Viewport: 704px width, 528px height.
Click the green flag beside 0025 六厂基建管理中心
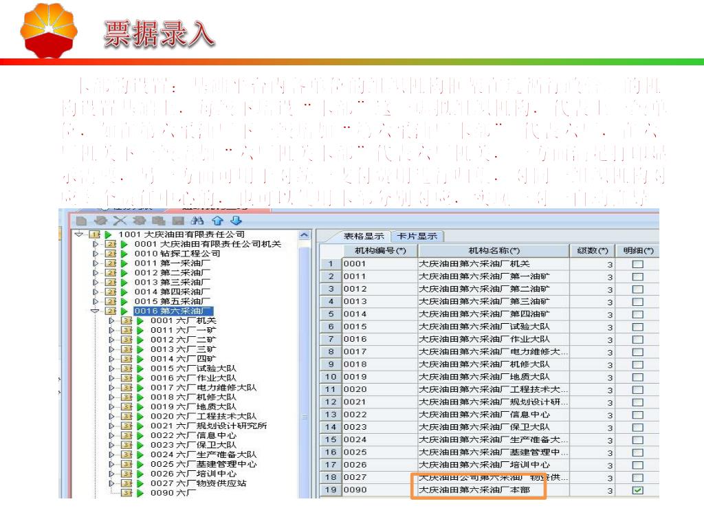pos(140,464)
